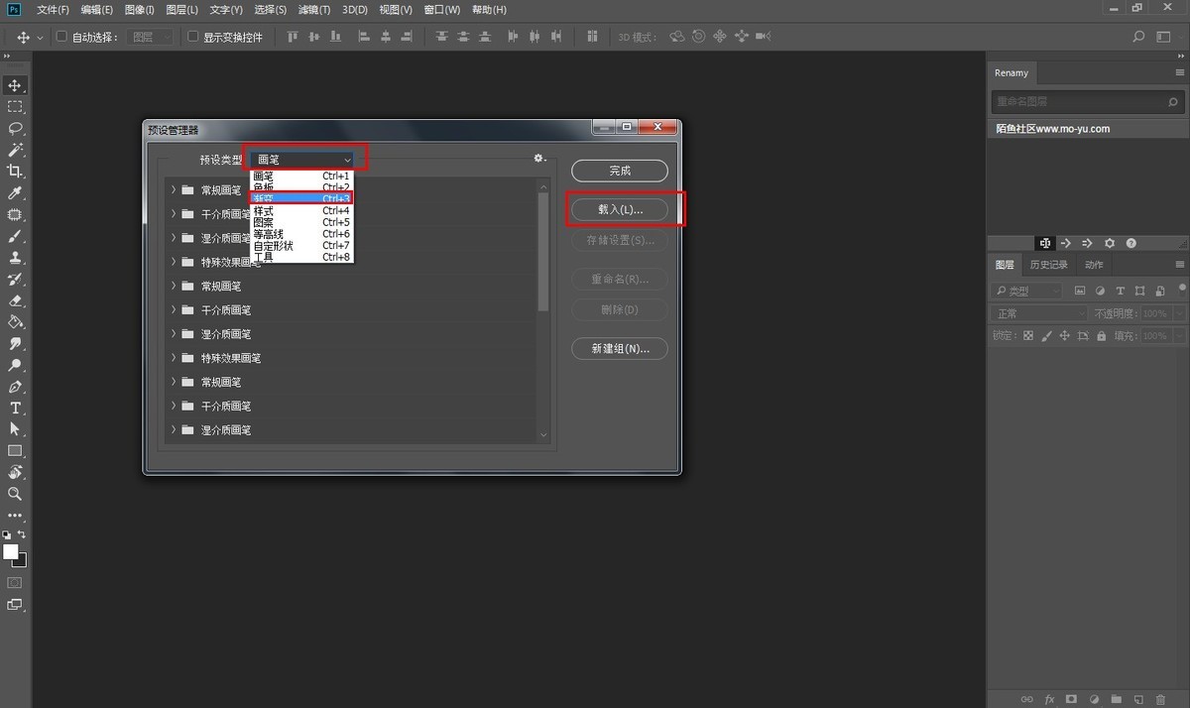Click the 载入(L)... button
1190x708 pixels.
[x=620, y=210]
